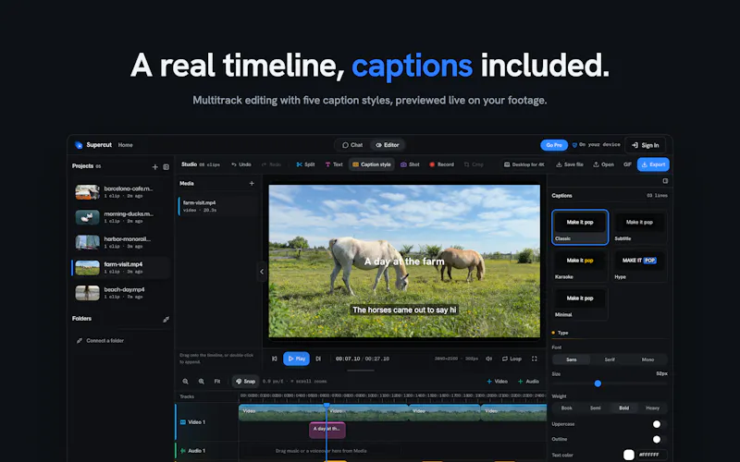Image resolution: width=740 pixels, height=462 pixels.
Task: Open the barcelona-cafe project
Action: tap(121, 192)
